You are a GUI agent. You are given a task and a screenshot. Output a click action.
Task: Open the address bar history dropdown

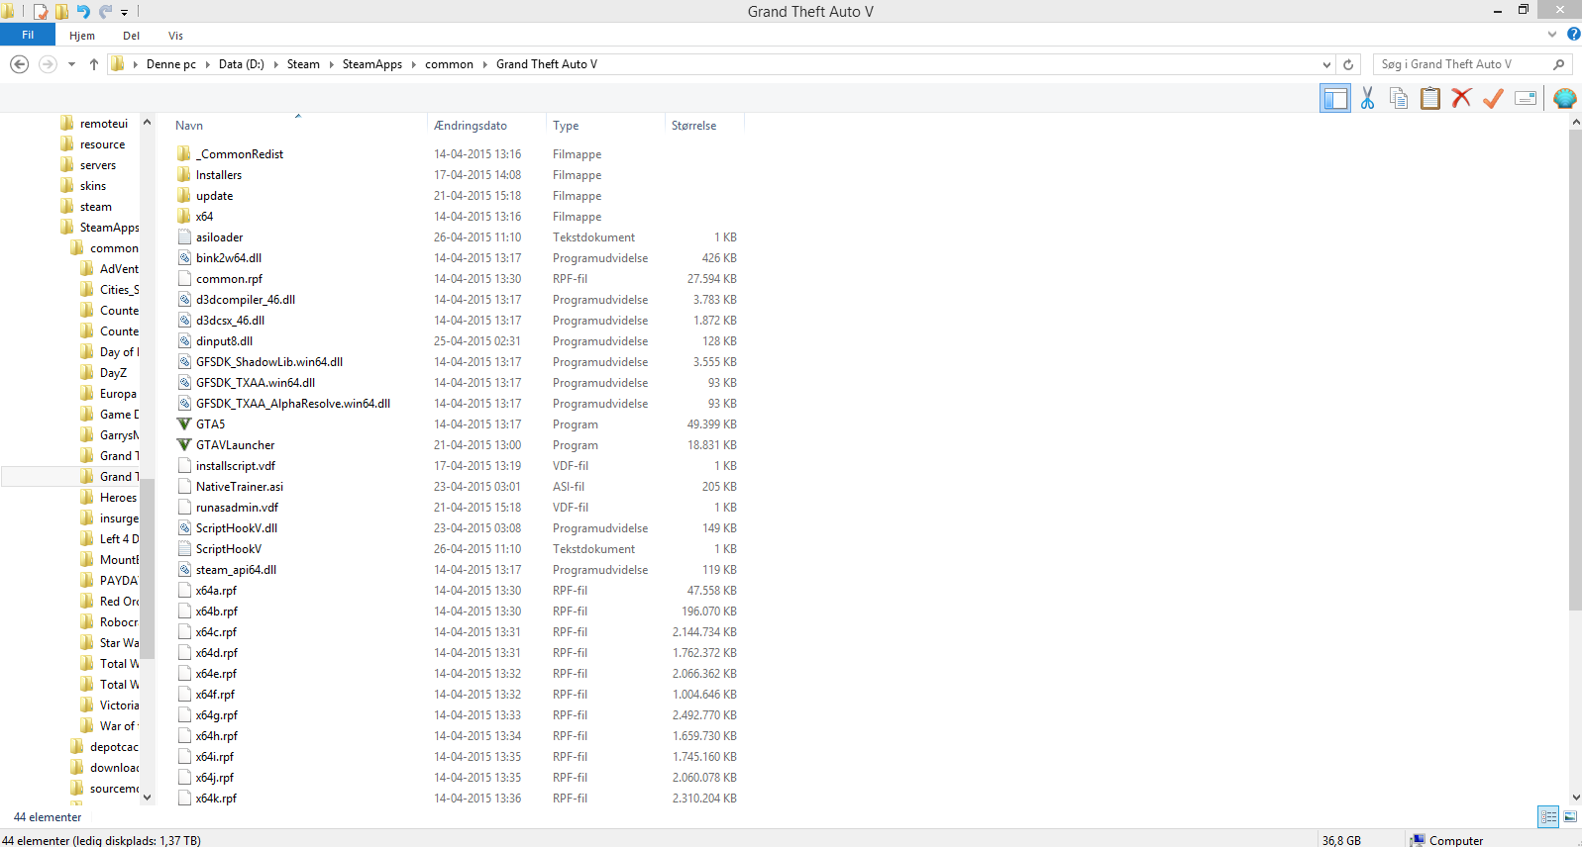(x=1327, y=64)
